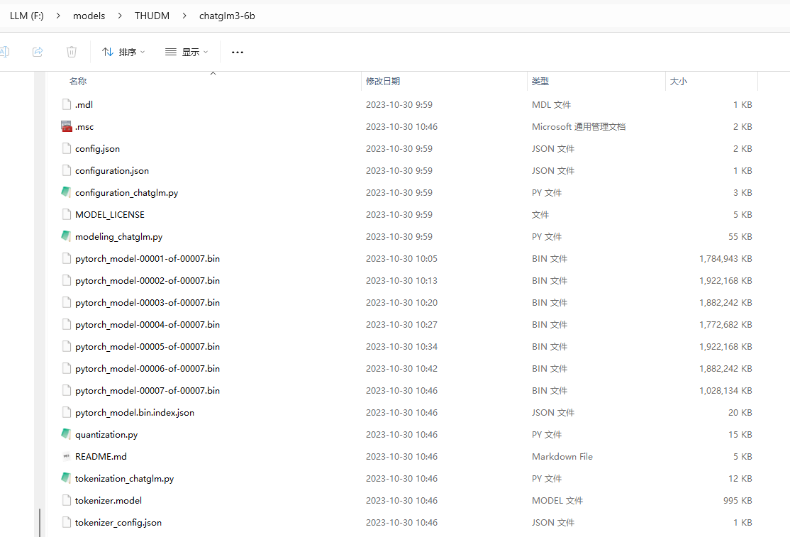Select file name modeling_chatglm.py
The height and width of the screenshot is (537, 790).
coord(119,237)
